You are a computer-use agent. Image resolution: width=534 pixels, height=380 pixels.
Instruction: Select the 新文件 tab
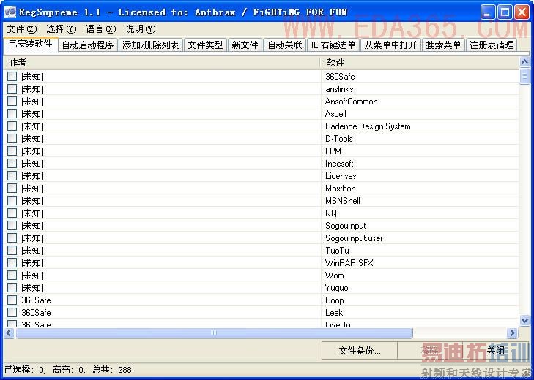(x=245, y=45)
